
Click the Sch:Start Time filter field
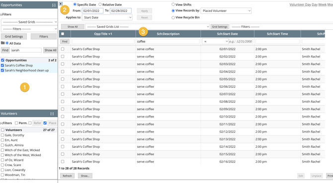coord(277,42)
